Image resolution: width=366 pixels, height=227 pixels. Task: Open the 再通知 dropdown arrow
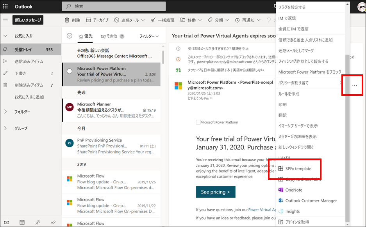click(x=259, y=20)
